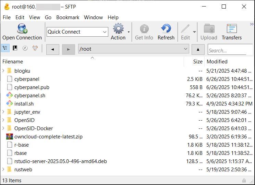
Task: Switch to the browser outline view
Action: coord(5,48)
